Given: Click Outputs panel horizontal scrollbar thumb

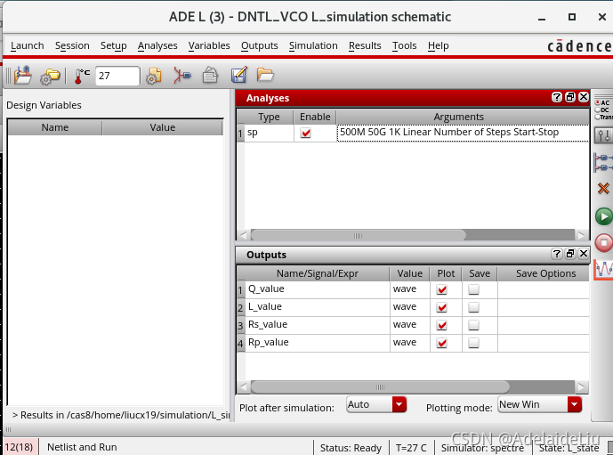Looking at the screenshot, I should (x=380, y=387).
